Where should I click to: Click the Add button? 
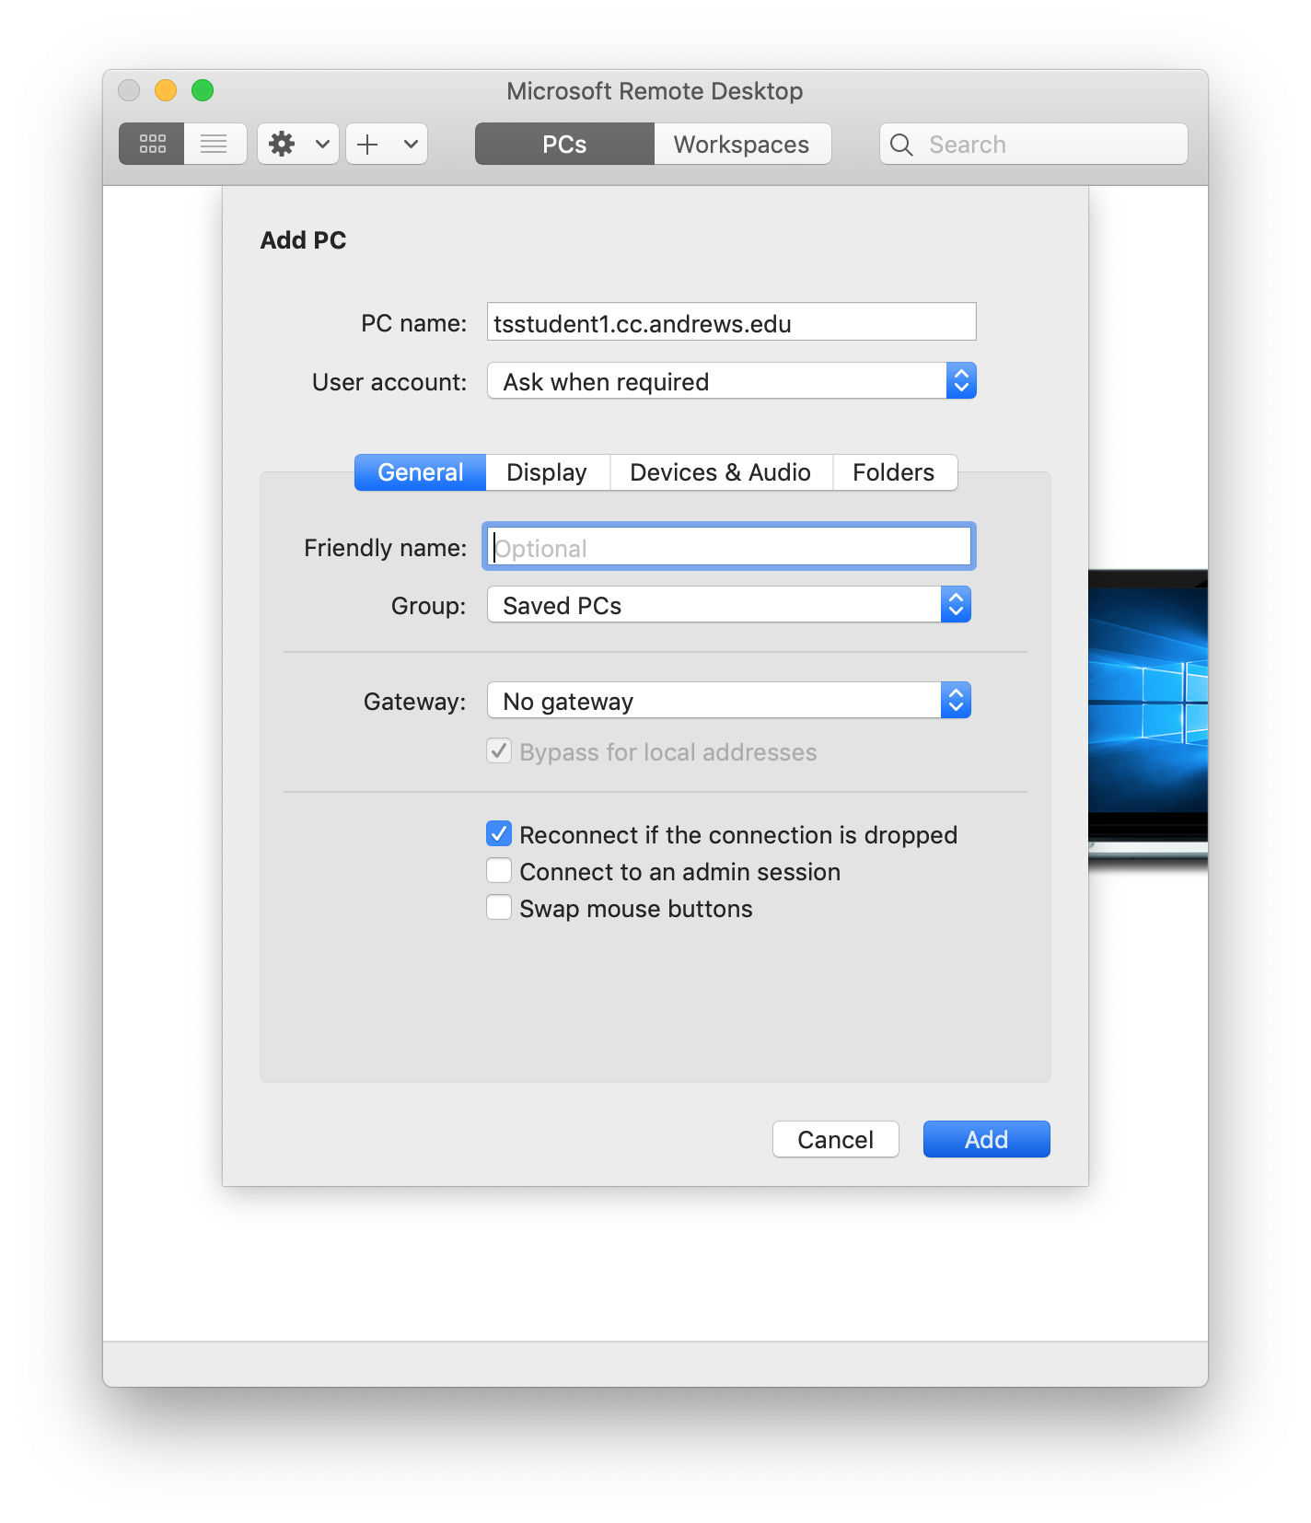pyautogui.click(x=986, y=1139)
